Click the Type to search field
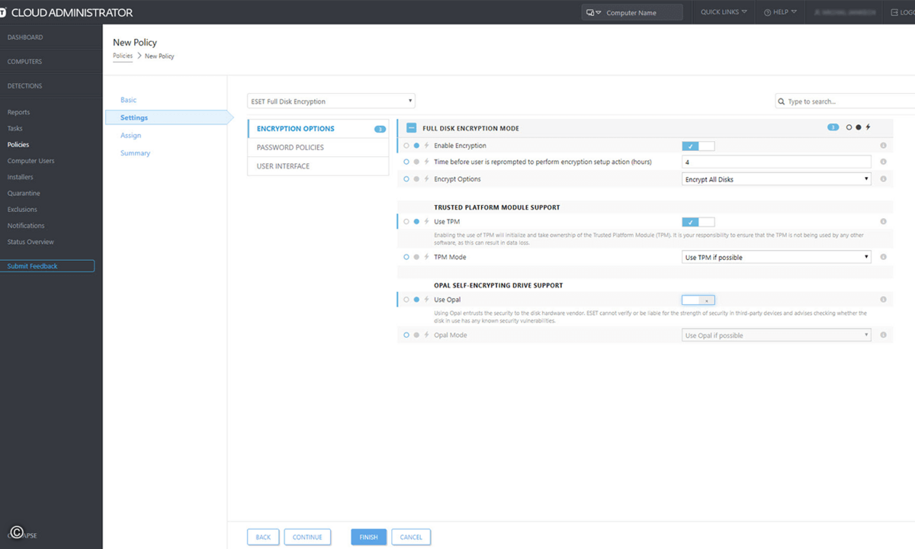 coord(845,101)
